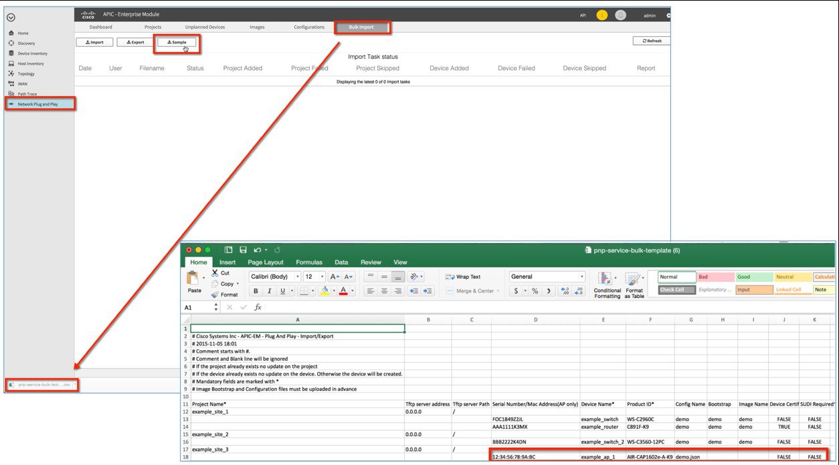The image size is (839, 465).
Task: Select Network Plug and Play sidebar item
Action: pos(40,104)
